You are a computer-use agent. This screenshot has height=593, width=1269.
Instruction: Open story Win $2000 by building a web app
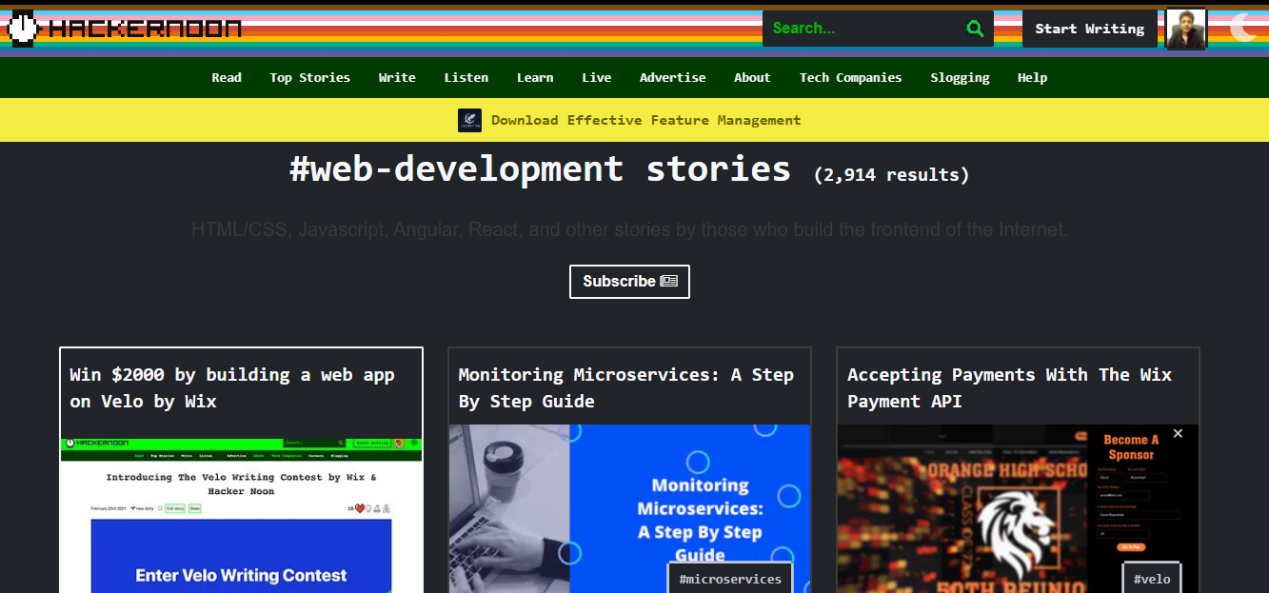point(232,388)
